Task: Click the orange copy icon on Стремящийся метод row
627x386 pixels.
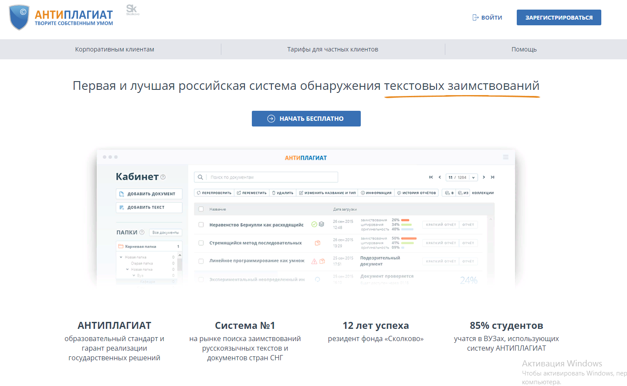Action: pyautogui.click(x=318, y=243)
